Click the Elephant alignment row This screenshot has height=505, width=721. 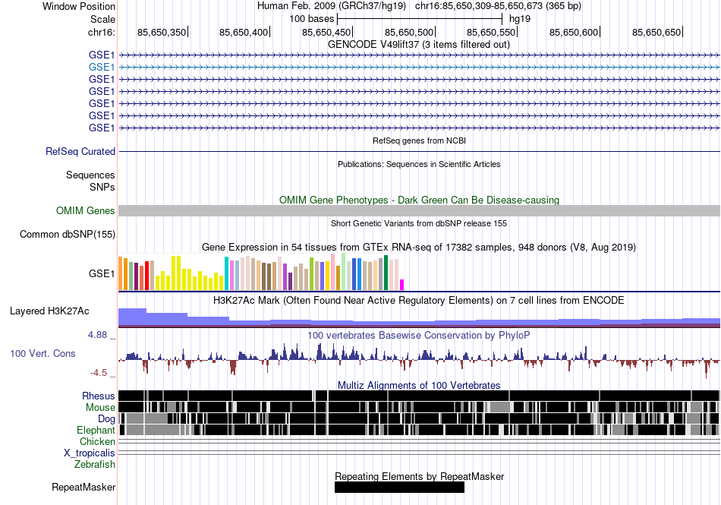coord(419,430)
